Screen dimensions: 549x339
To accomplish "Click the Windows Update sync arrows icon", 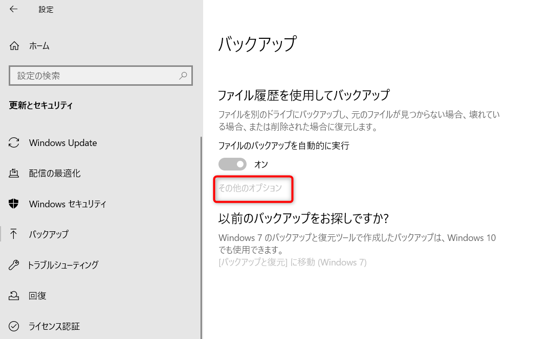I will (14, 142).
